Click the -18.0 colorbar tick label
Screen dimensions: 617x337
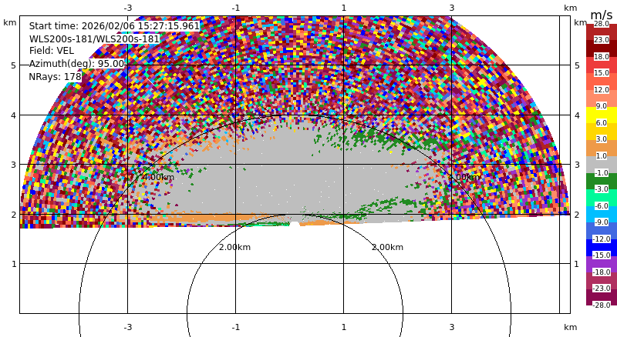click(602, 272)
